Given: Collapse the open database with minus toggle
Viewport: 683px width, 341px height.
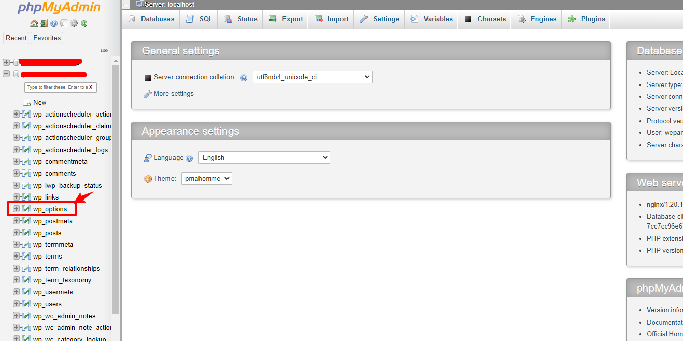Looking at the screenshot, I should 6,74.
